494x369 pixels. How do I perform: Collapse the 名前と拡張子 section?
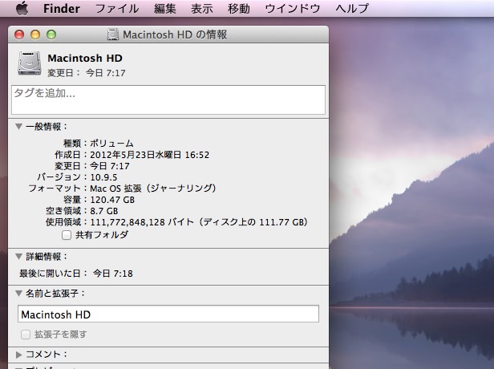(x=18, y=294)
